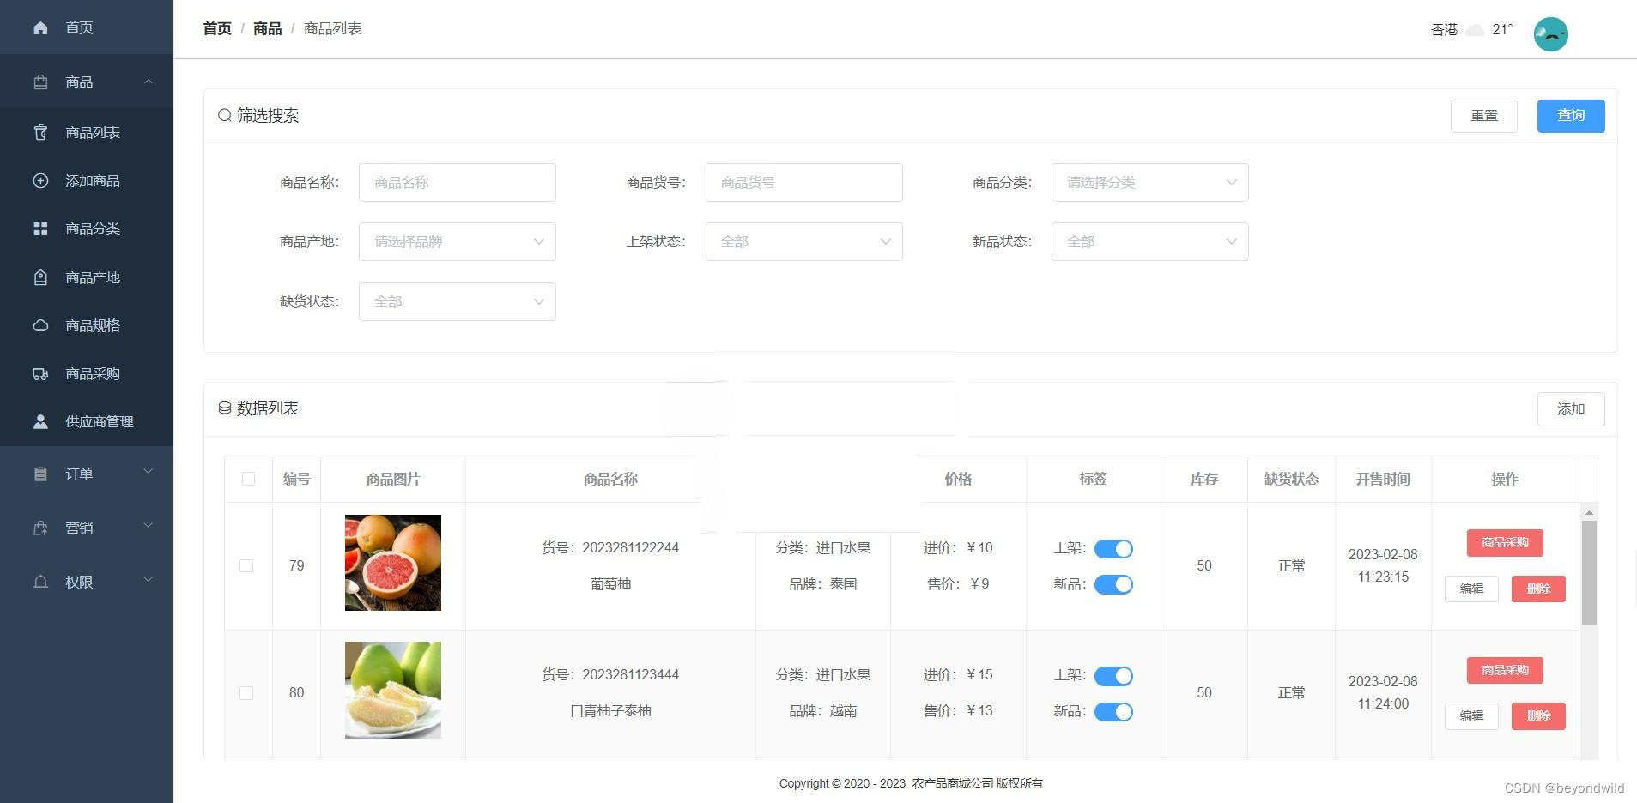1637x803 pixels.
Task: Disable 新品 switch for 口青柚子泰柚
Action: tap(1113, 711)
